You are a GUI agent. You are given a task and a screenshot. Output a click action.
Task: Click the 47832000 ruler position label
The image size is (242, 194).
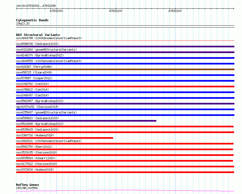pyautogui.click(x=56, y=11)
